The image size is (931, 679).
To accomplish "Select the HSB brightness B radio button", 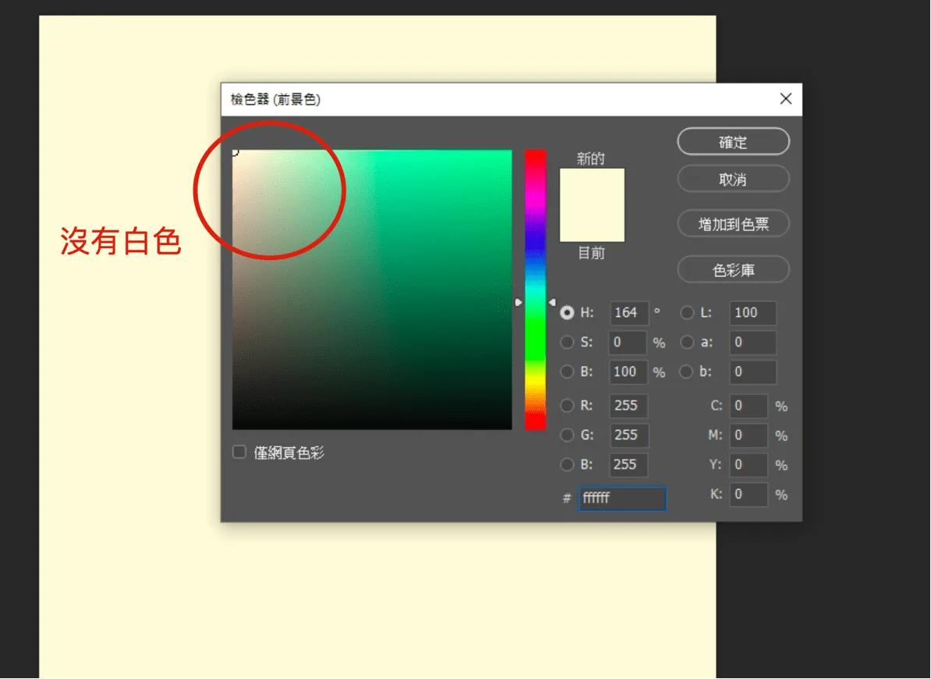I will [x=567, y=371].
